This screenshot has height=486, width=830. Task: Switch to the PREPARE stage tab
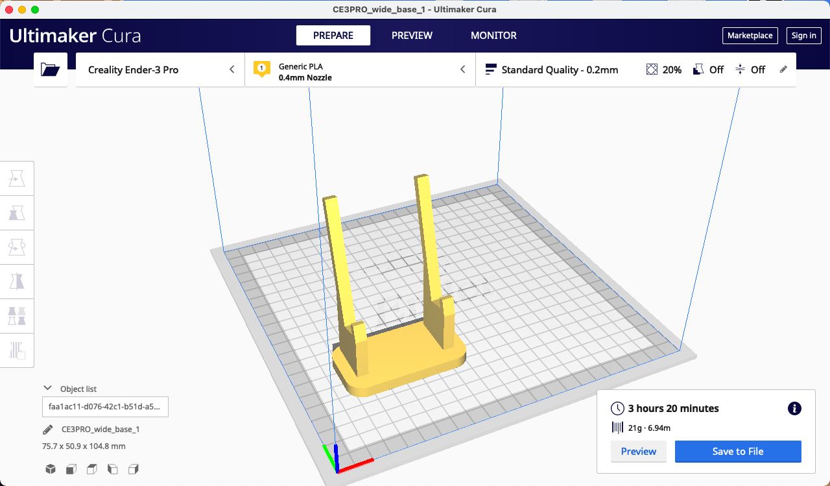click(x=333, y=36)
